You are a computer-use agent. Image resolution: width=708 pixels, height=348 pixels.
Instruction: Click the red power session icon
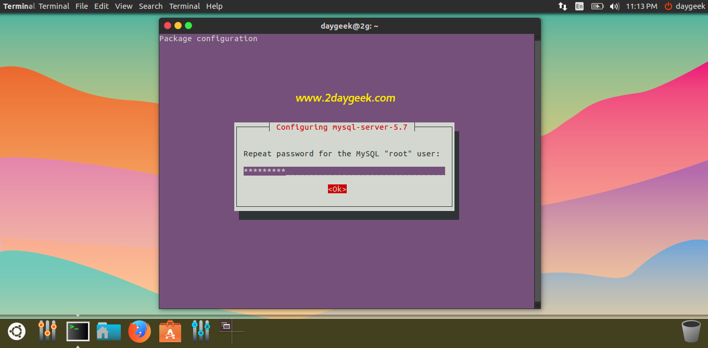point(668,6)
